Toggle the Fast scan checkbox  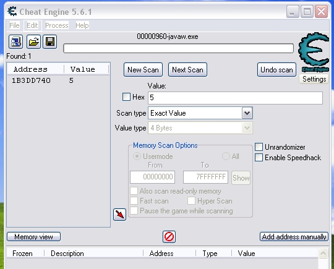pos(134,200)
